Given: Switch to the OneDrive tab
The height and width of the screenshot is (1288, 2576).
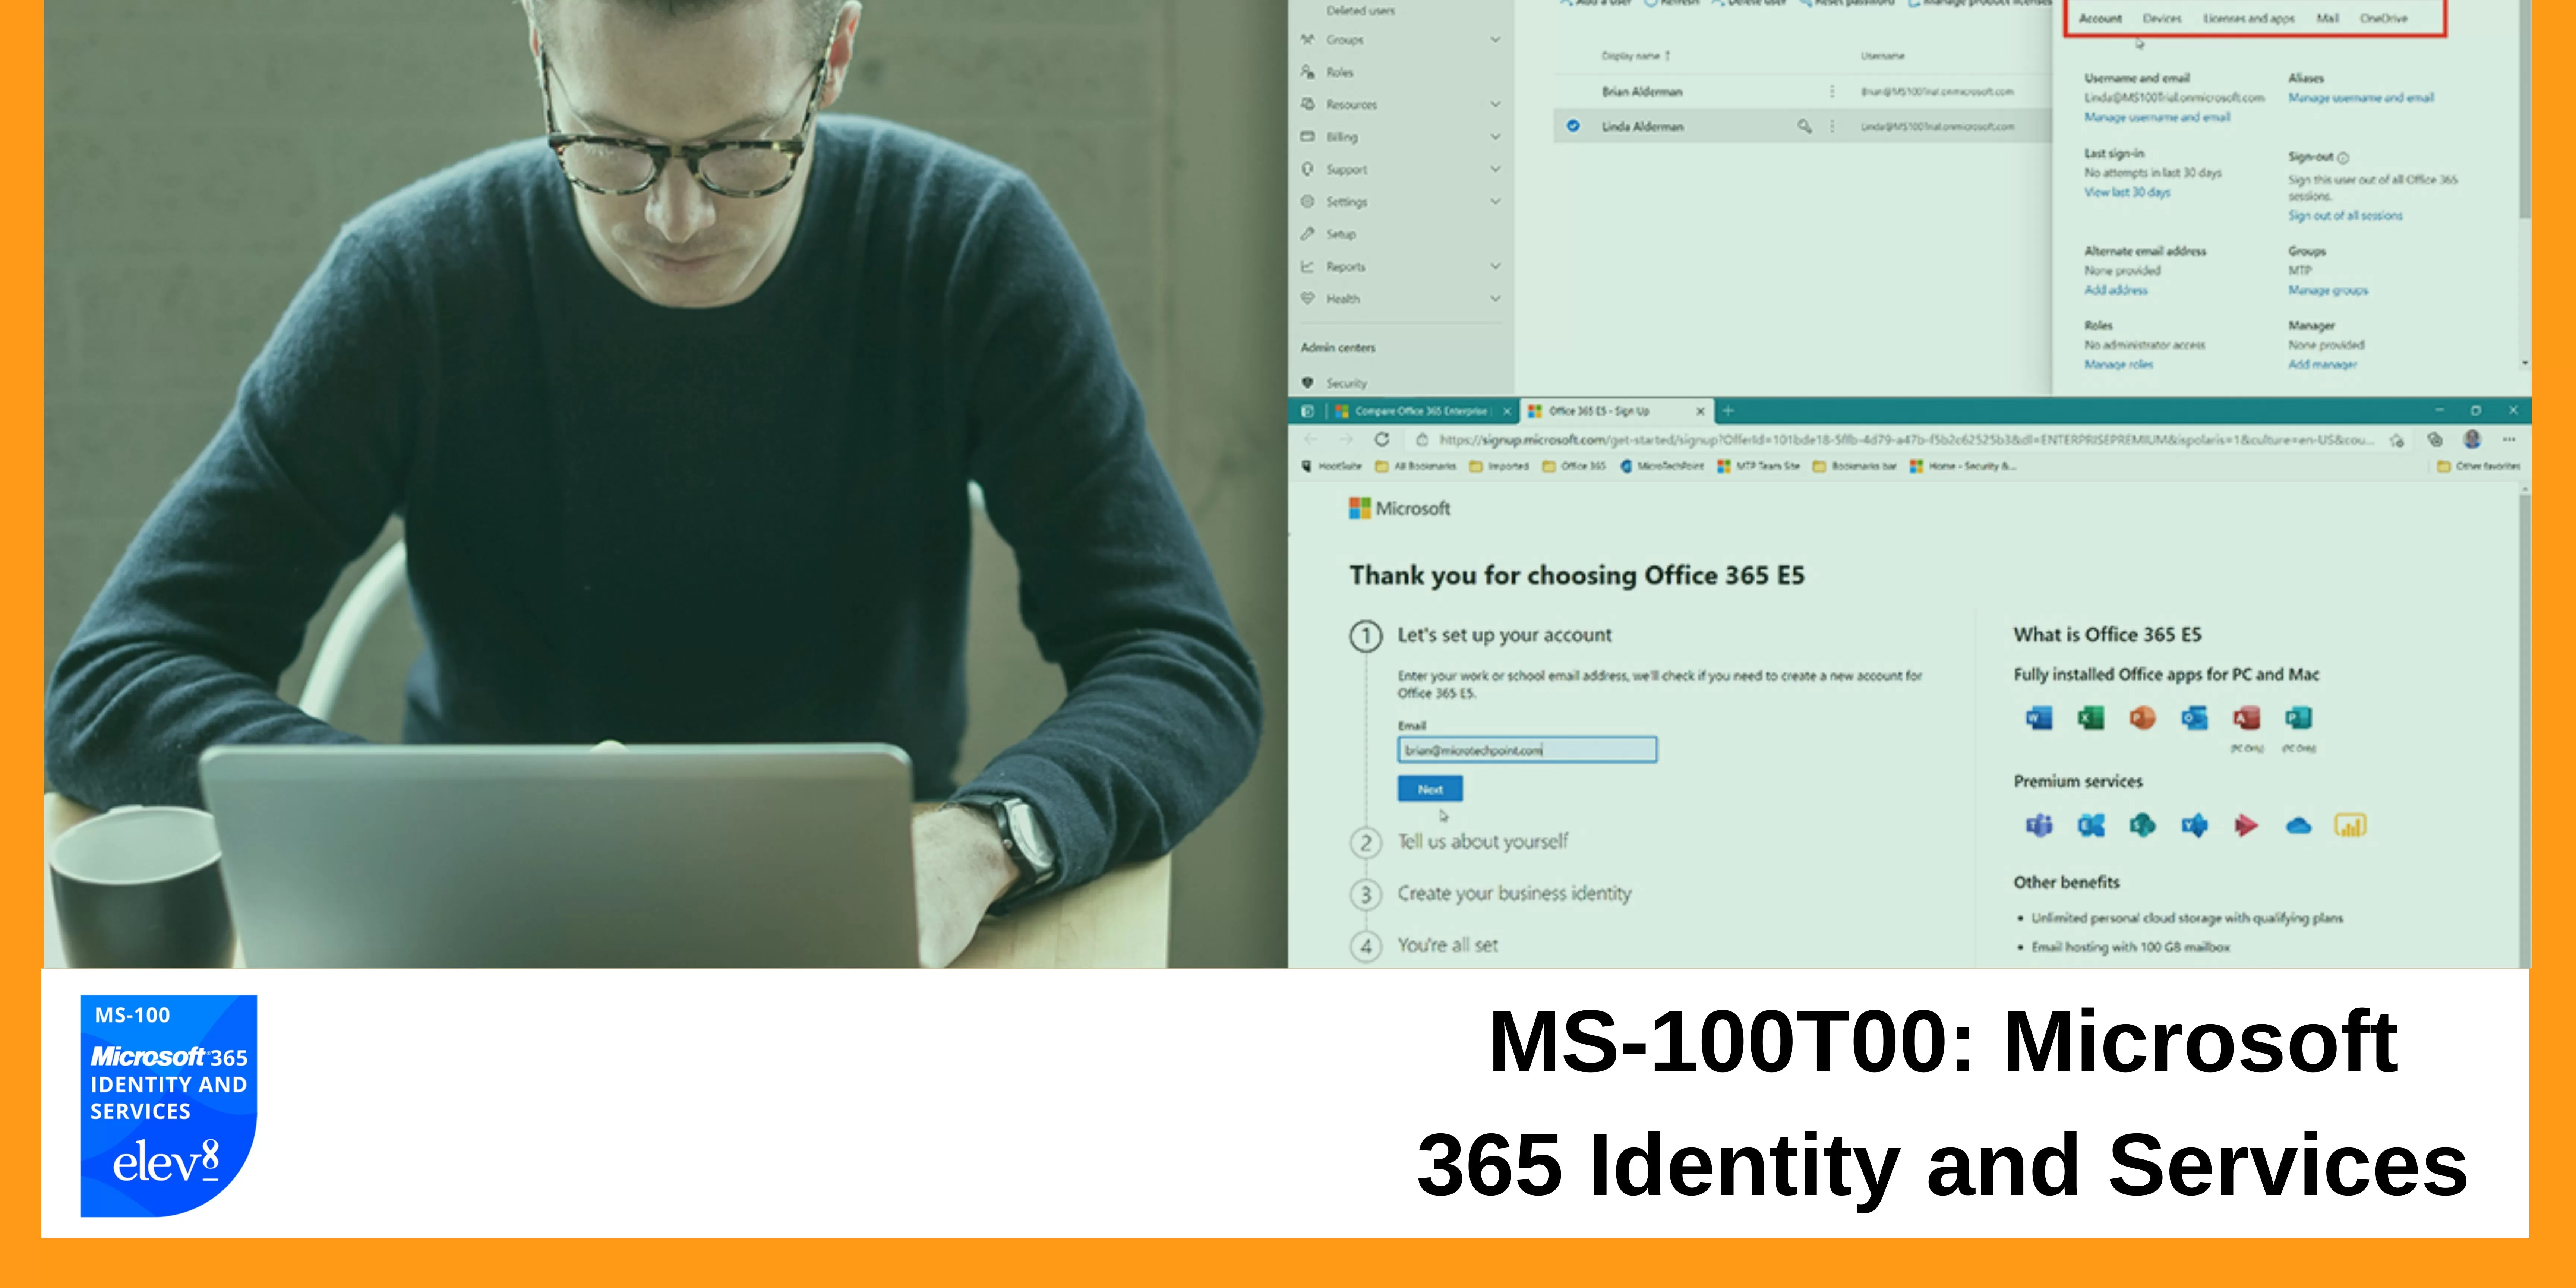Looking at the screenshot, I should [x=2384, y=18].
